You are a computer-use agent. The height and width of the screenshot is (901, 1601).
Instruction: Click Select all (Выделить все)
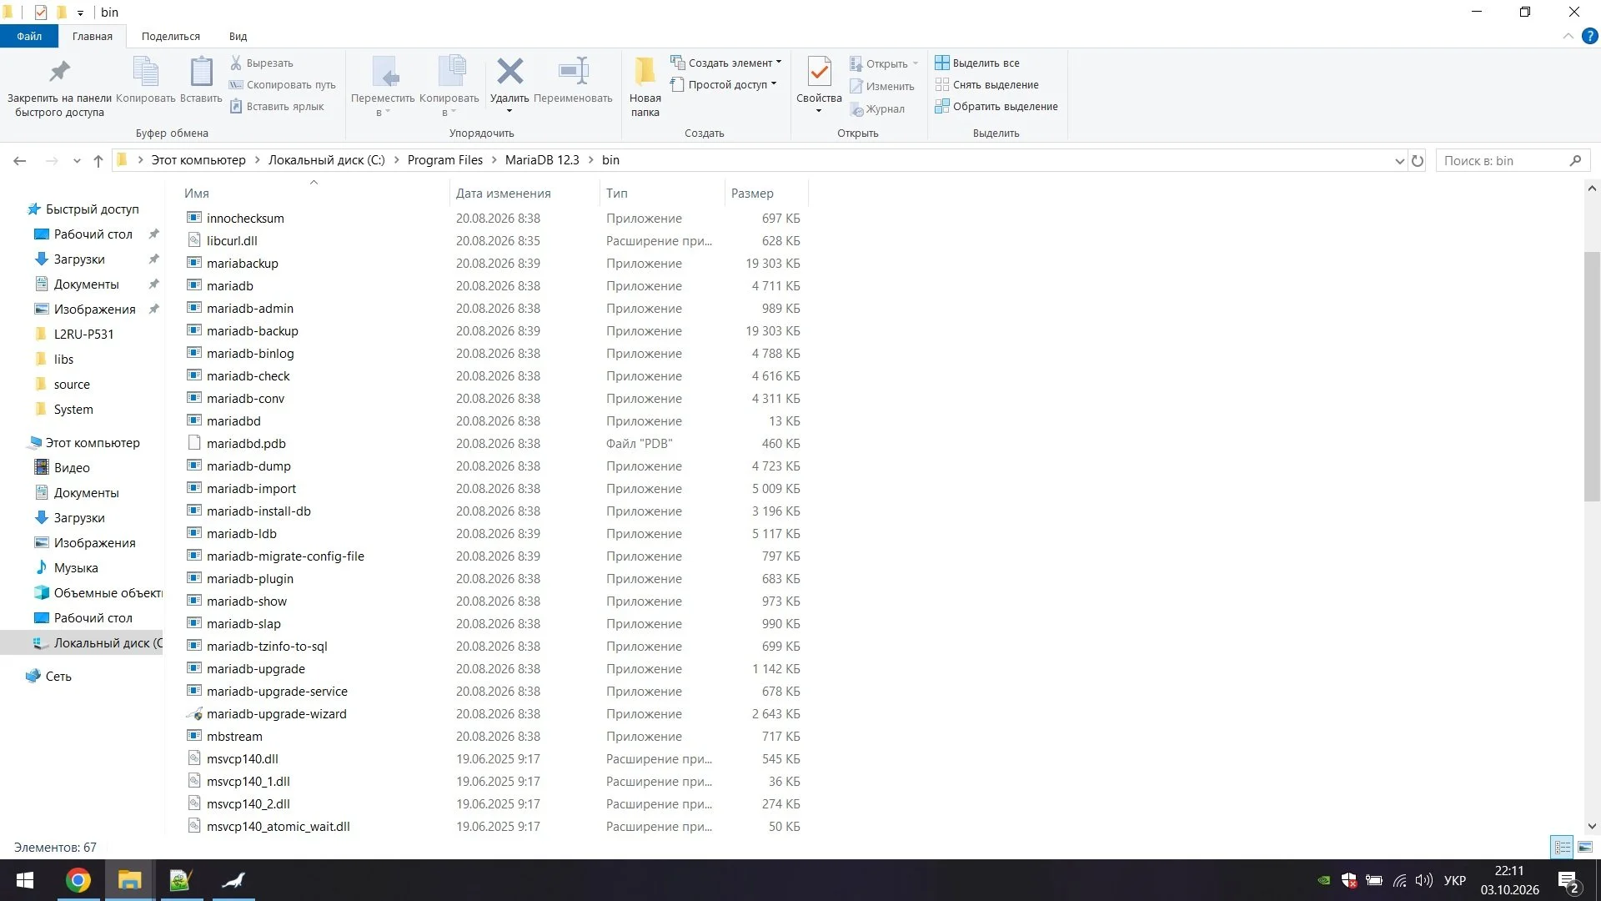tap(977, 63)
